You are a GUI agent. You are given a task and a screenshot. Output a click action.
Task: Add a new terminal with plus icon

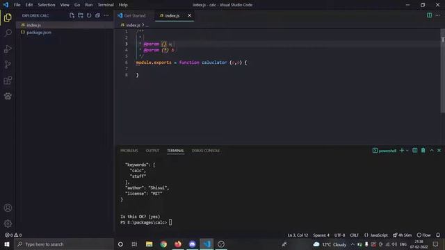[x=402, y=151]
